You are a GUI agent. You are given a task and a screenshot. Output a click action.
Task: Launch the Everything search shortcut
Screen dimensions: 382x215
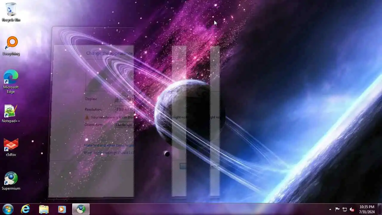pyautogui.click(x=11, y=46)
